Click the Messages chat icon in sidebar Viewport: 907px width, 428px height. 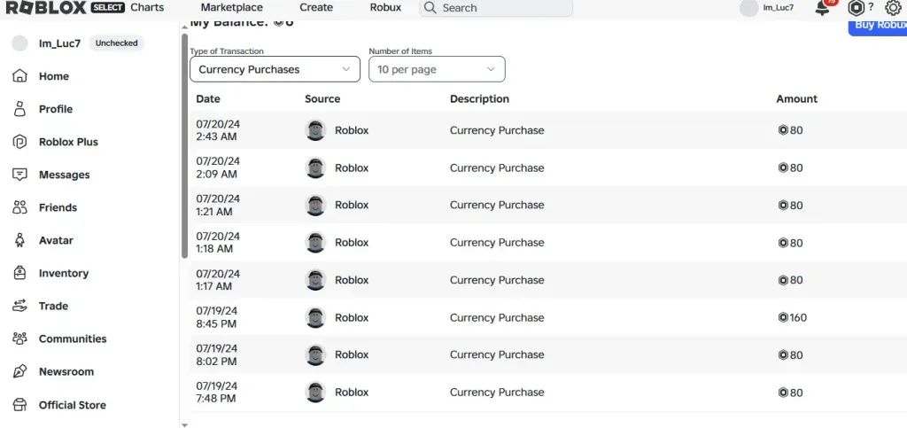click(x=19, y=175)
